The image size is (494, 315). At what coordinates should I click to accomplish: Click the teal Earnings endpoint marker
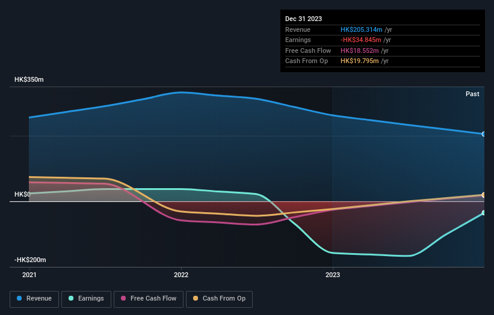click(x=483, y=213)
